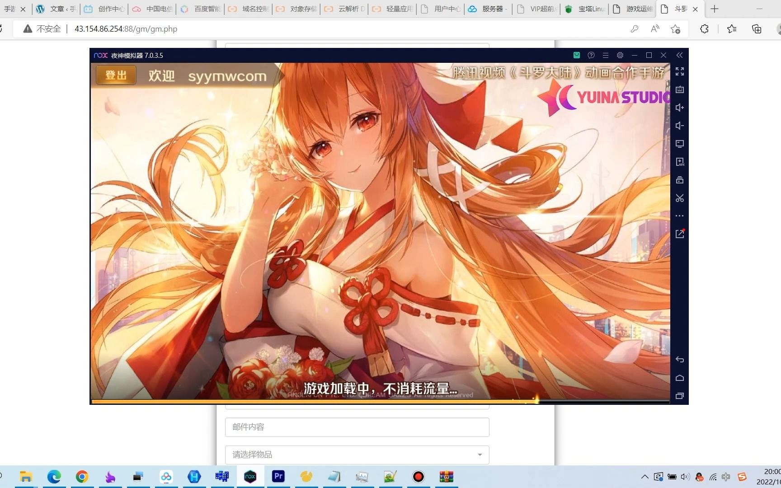
Task: Click volume speaker icon in system tray
Action: (x=685, y=477)
